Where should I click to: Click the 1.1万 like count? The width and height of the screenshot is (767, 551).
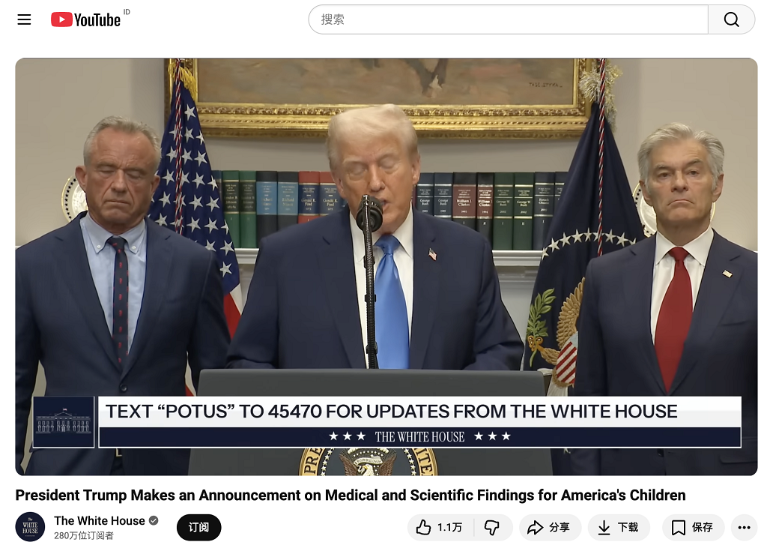449,528
